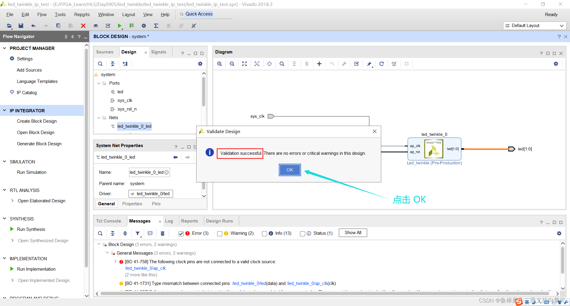
Task: Click the Show All button
Action: click(353, 233)
